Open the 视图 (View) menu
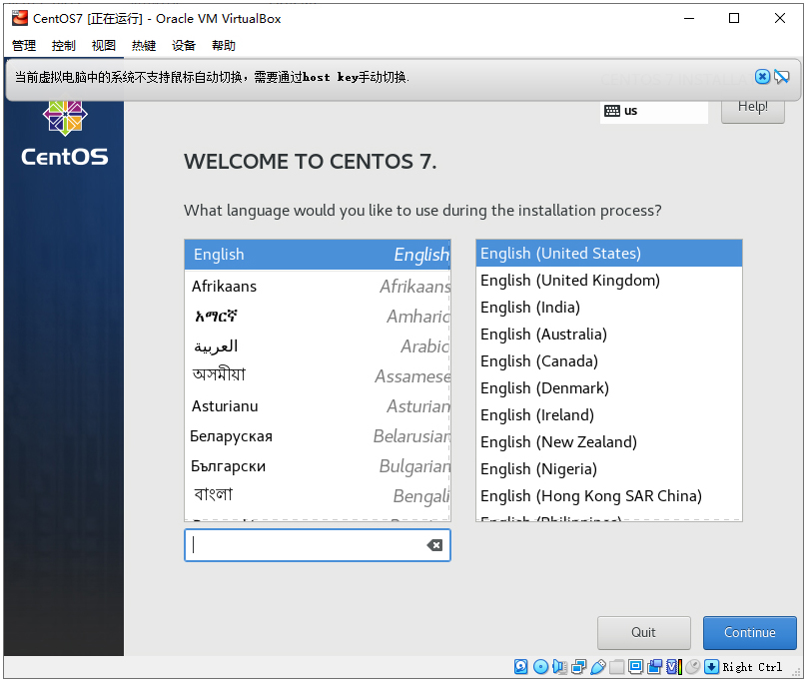The width and height of the screenshot is (807, 683). [x=103, y=45]
